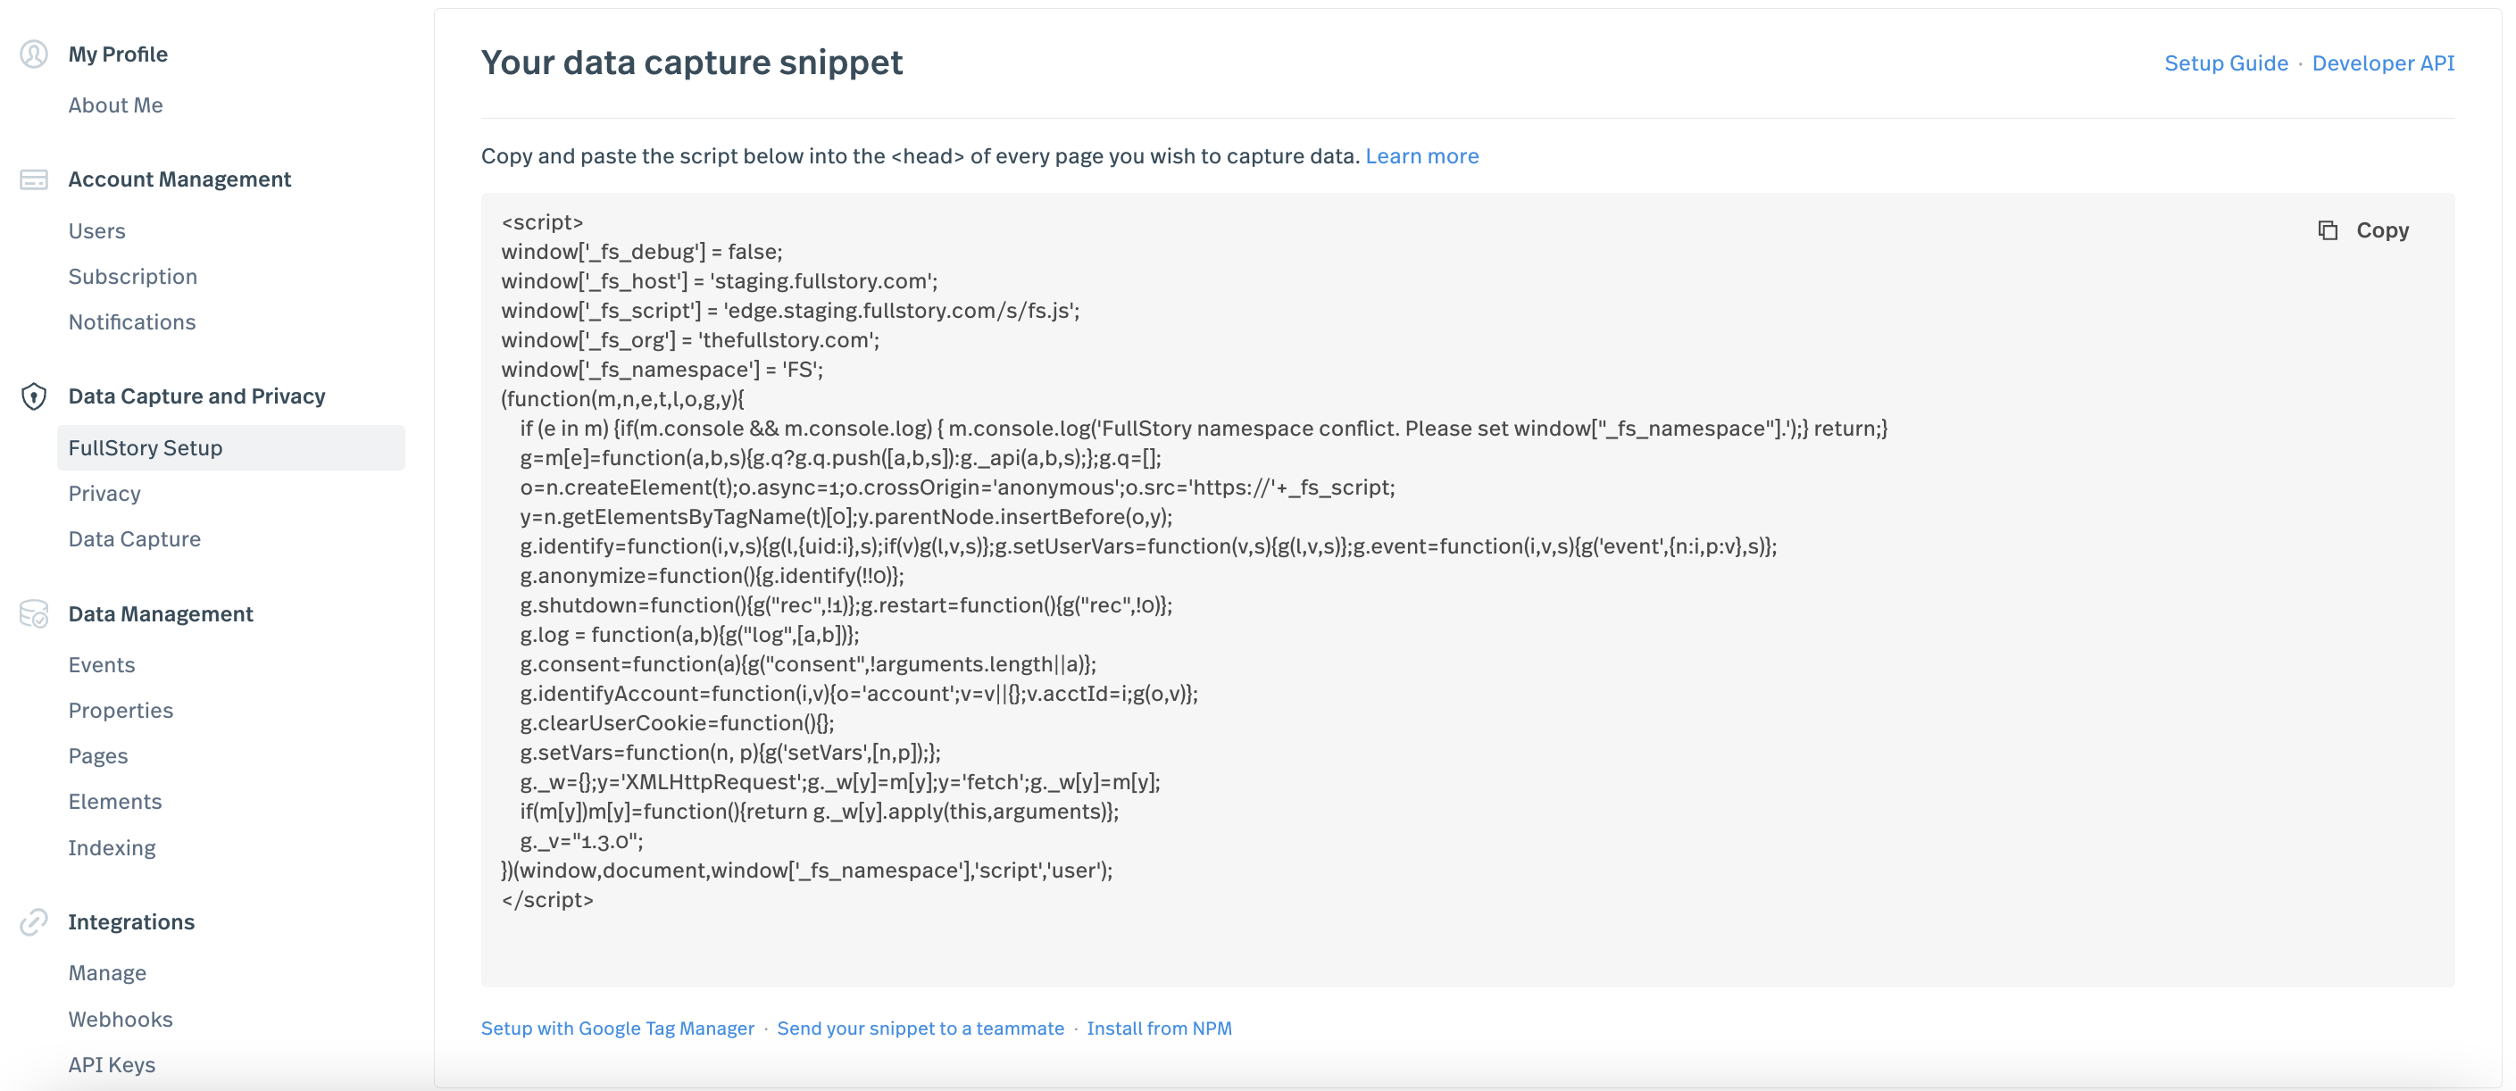Viewport: 2516px width, 1091px height.
Task: View the Indexing settings
Action: pos(112,848)
